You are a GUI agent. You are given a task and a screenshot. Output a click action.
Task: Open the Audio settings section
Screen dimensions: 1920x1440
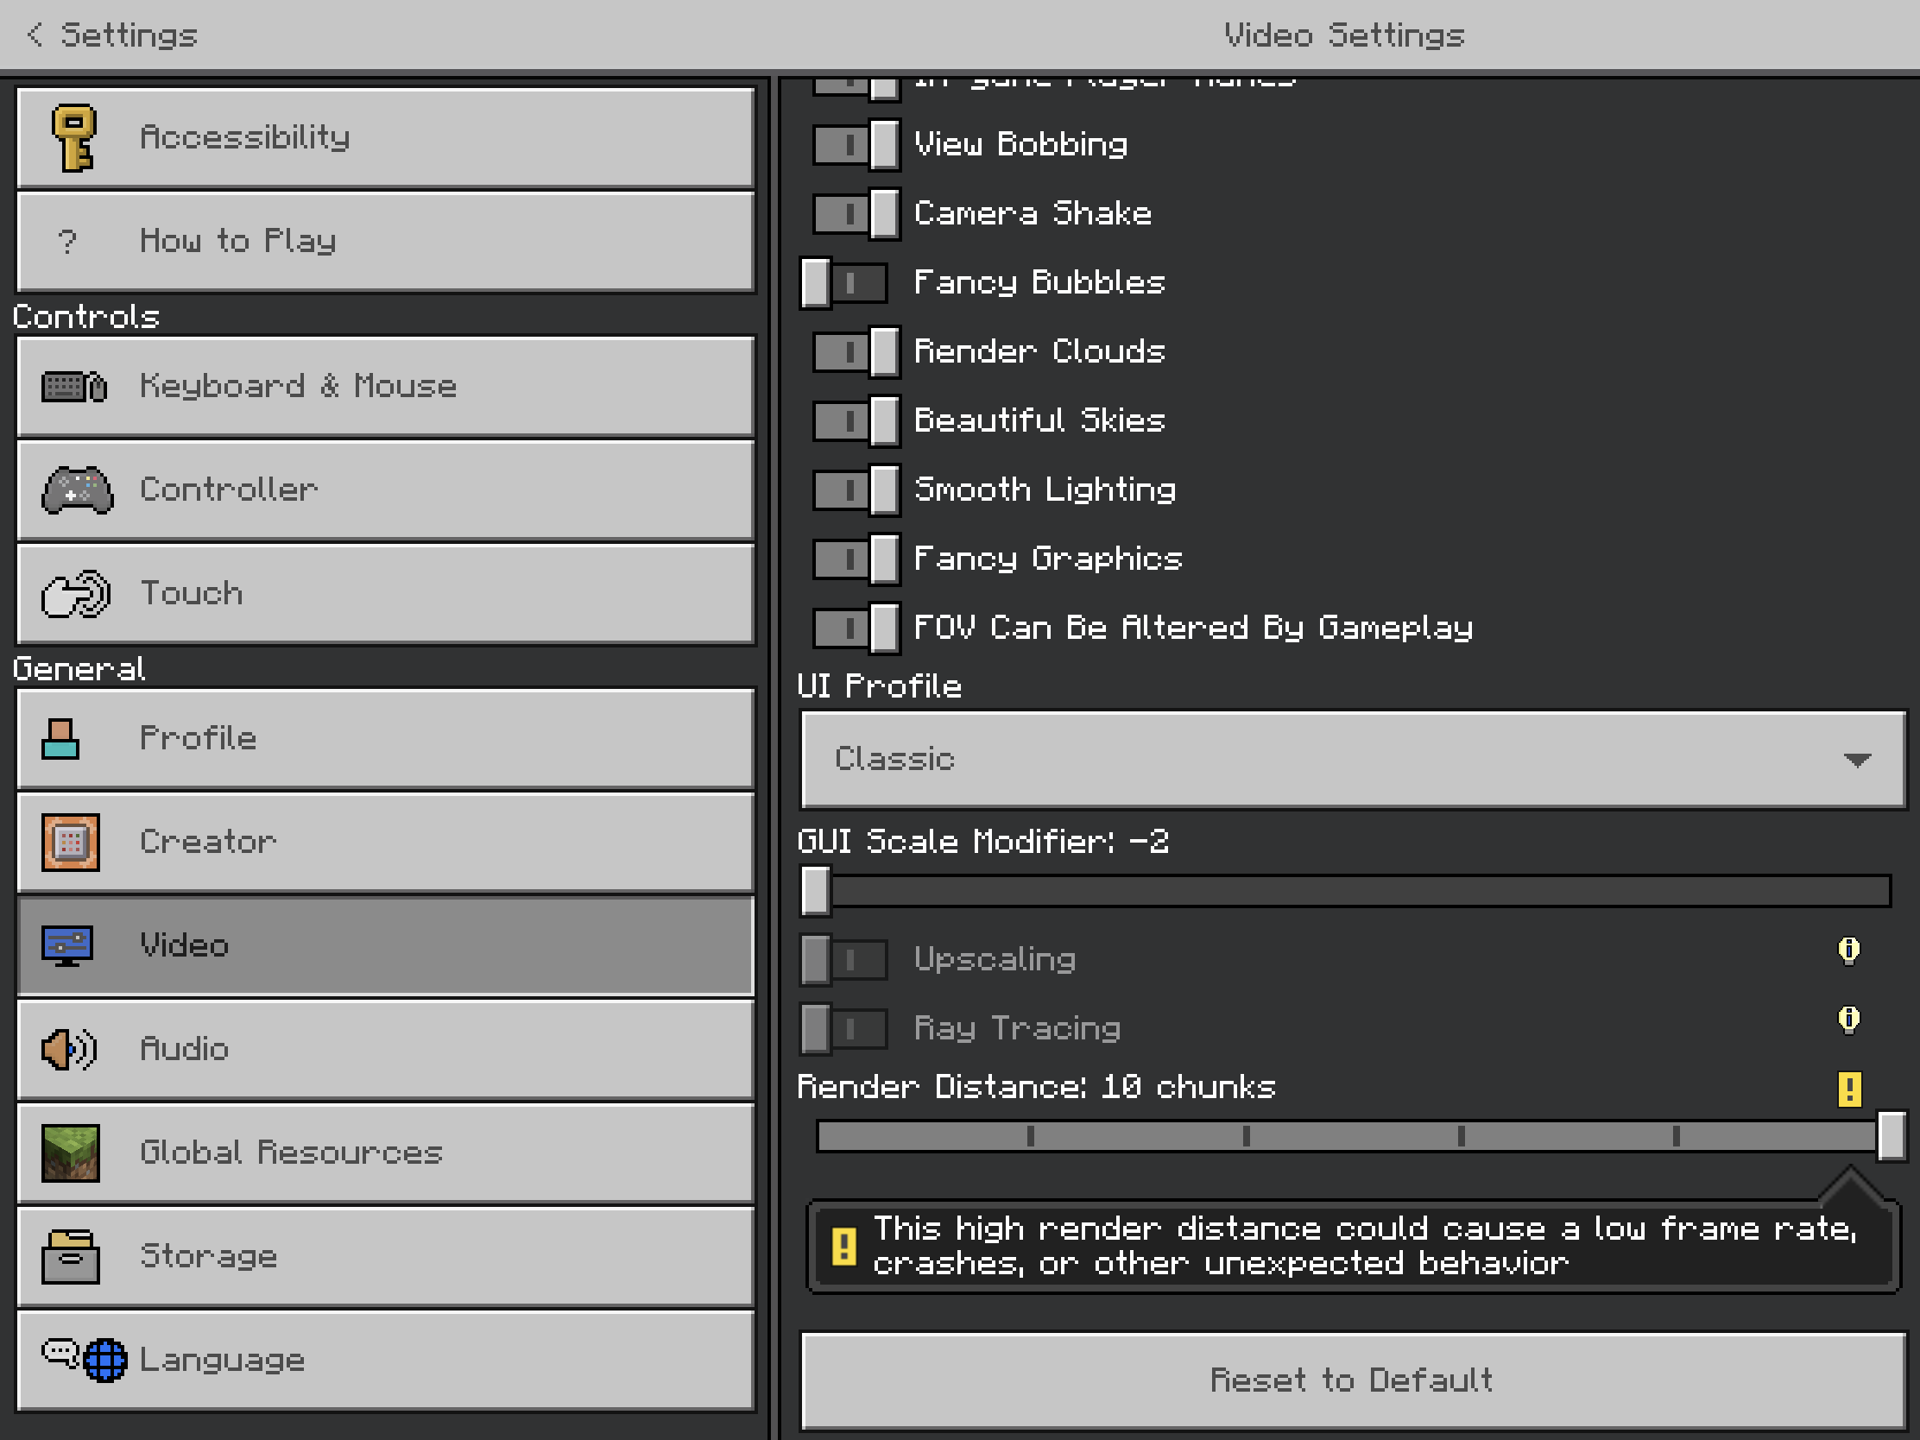384,1050
